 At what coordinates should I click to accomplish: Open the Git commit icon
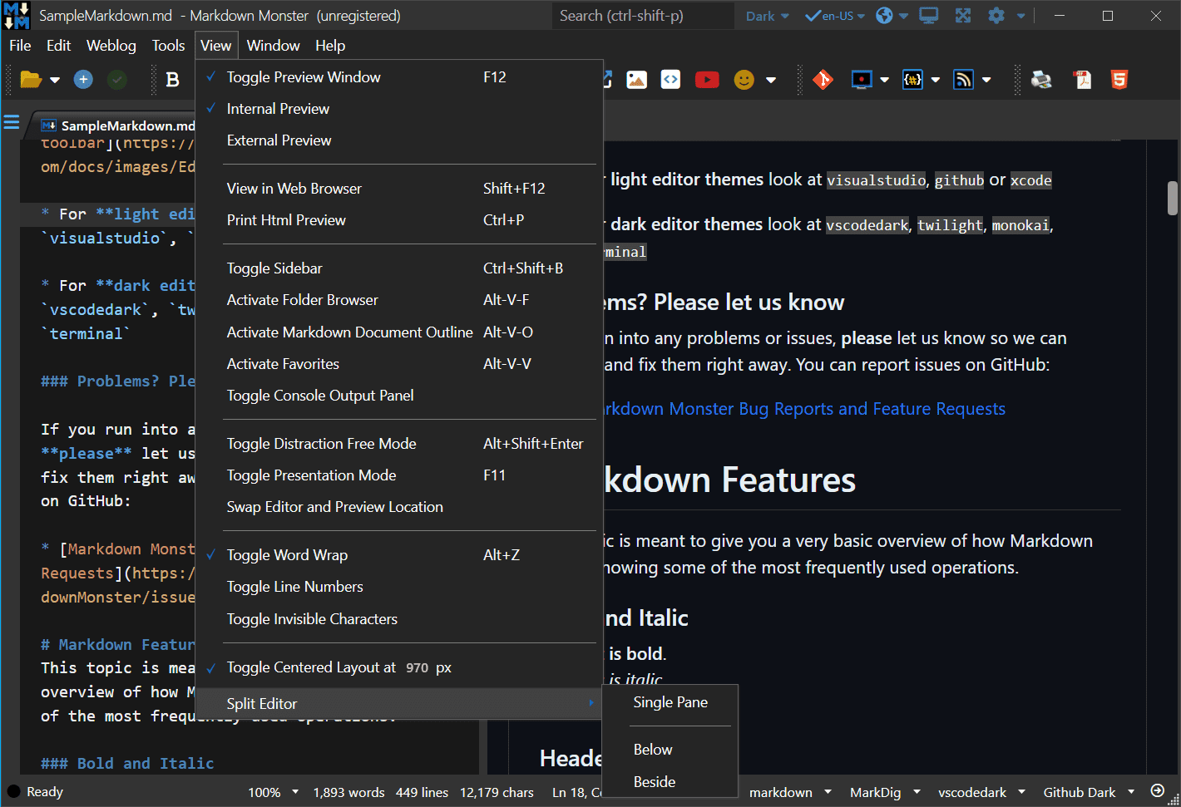point(823,80)
